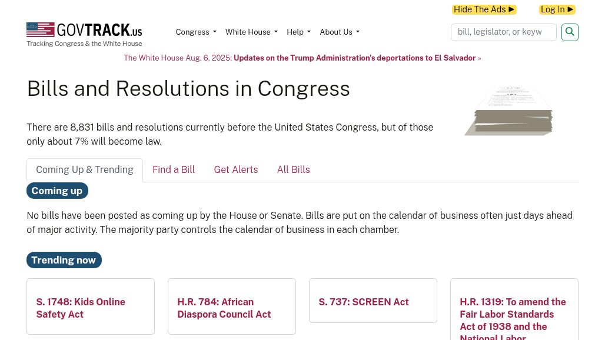Click the GOVTRACK.us site title text

[99, 29]
